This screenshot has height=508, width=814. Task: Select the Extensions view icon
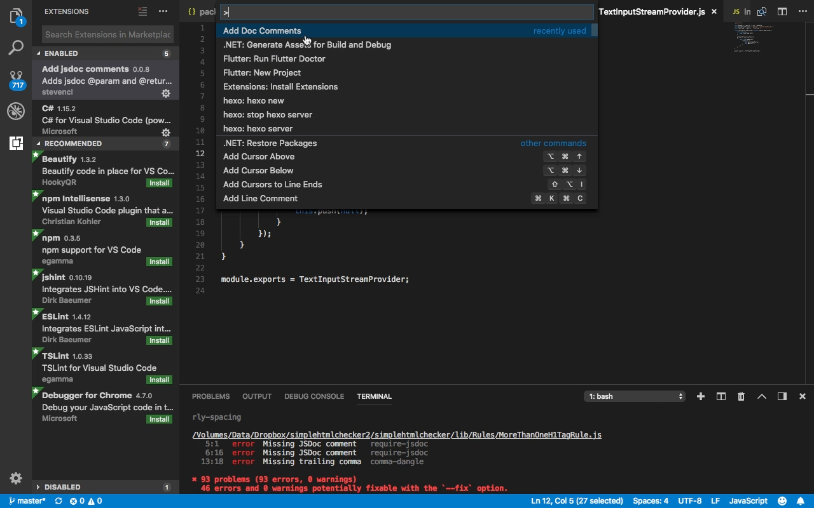(x=16, y=143)
